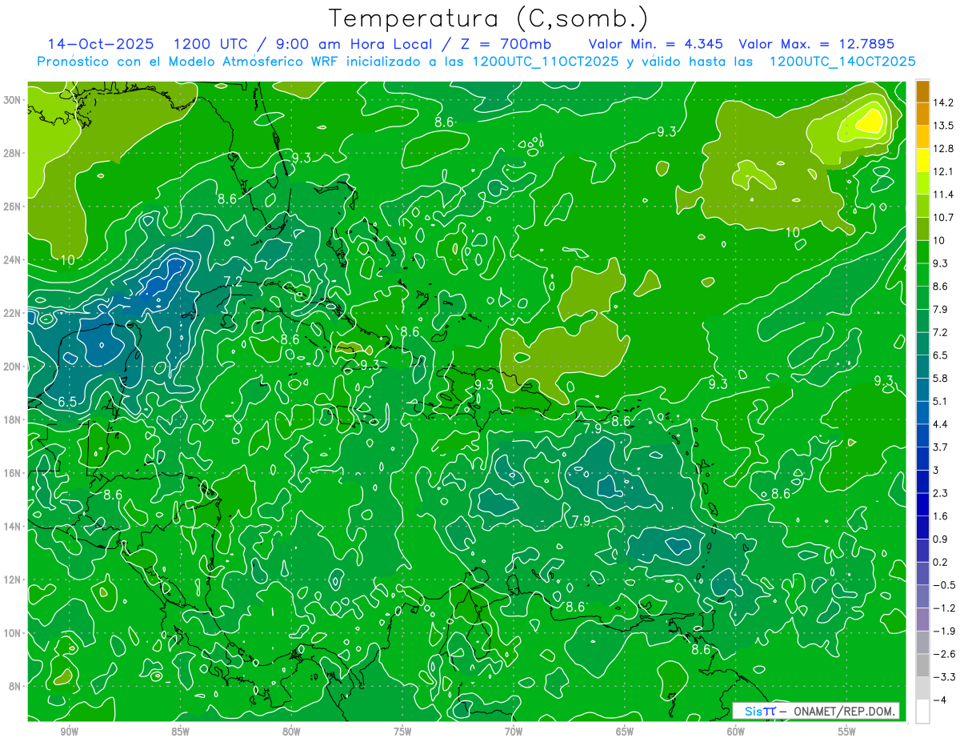Click the "-1.9" color scale label

(944, 631)
